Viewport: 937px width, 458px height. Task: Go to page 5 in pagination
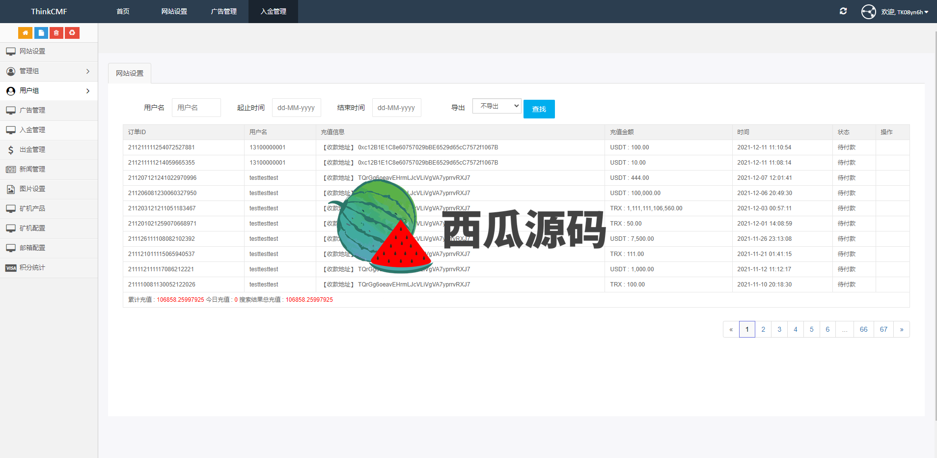pos(812,329)
